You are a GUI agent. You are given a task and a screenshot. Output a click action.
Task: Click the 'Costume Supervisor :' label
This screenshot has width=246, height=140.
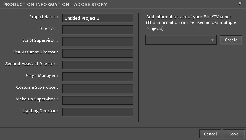[x=37, y=87]
